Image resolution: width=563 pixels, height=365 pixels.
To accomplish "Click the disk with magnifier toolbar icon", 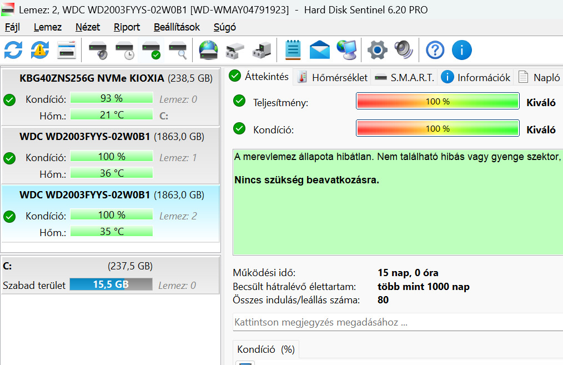I will point(178,50).
